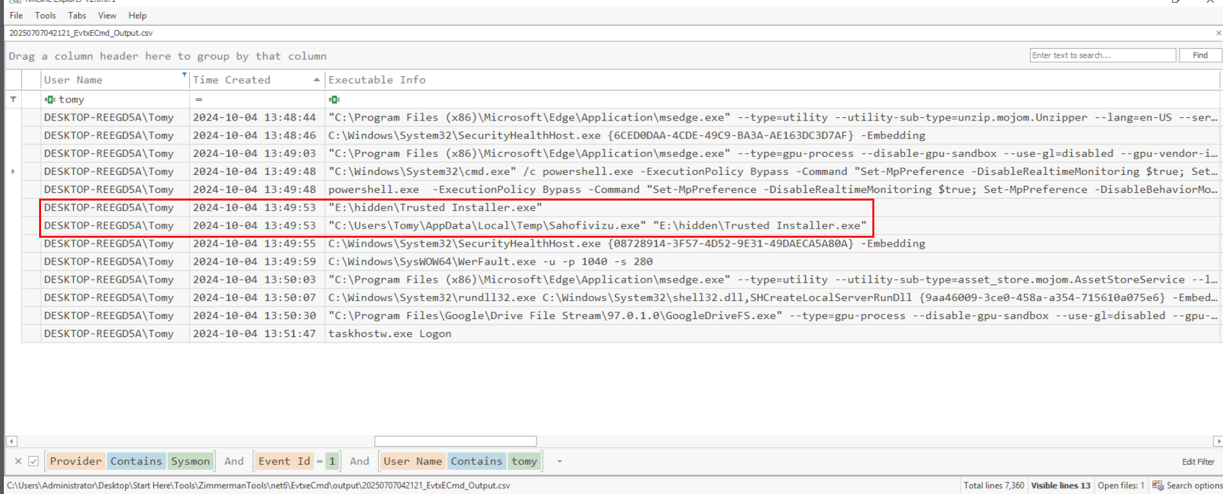The height and width of the screenshot is (494, 1223).
Task: Open the equals operator icon under Time Created
Action: tap(199, 99)
